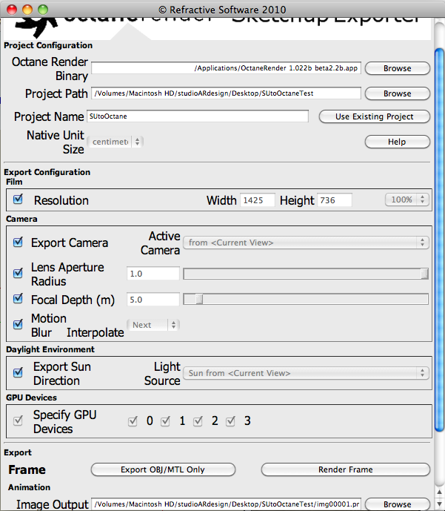Click the Focal Depth slider handle
The image size is (445, 511).
[x=199, y=299]
